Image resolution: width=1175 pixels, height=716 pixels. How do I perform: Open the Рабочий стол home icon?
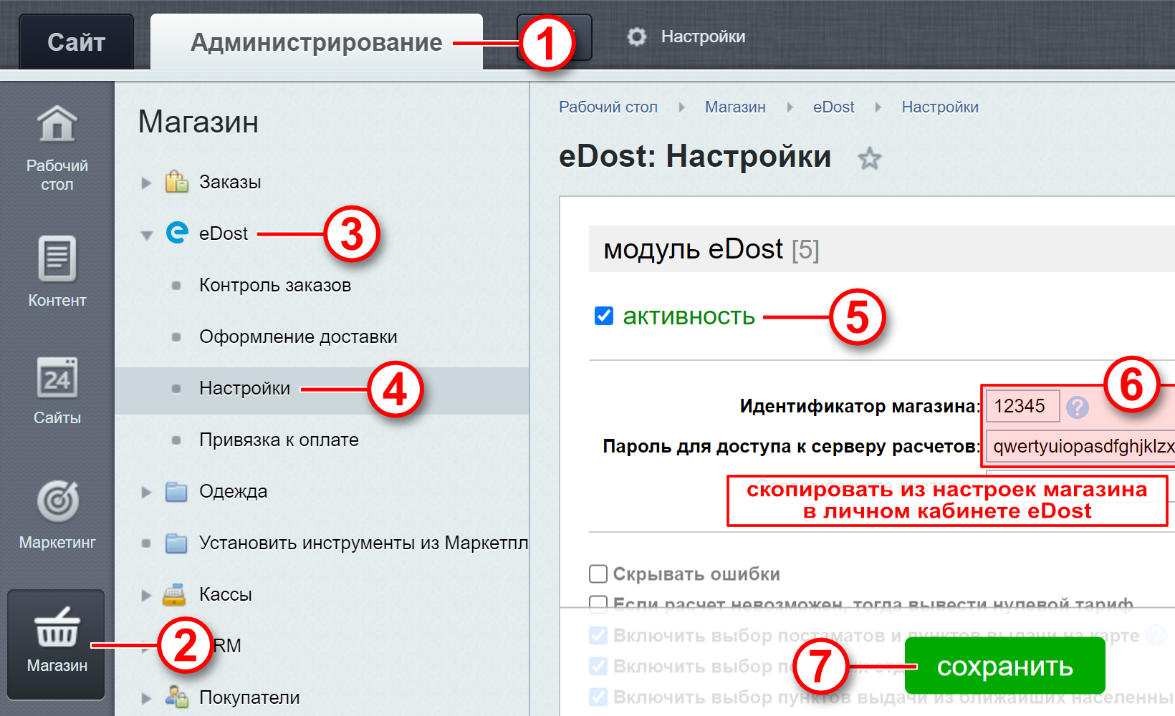click(x=57, y=124)
